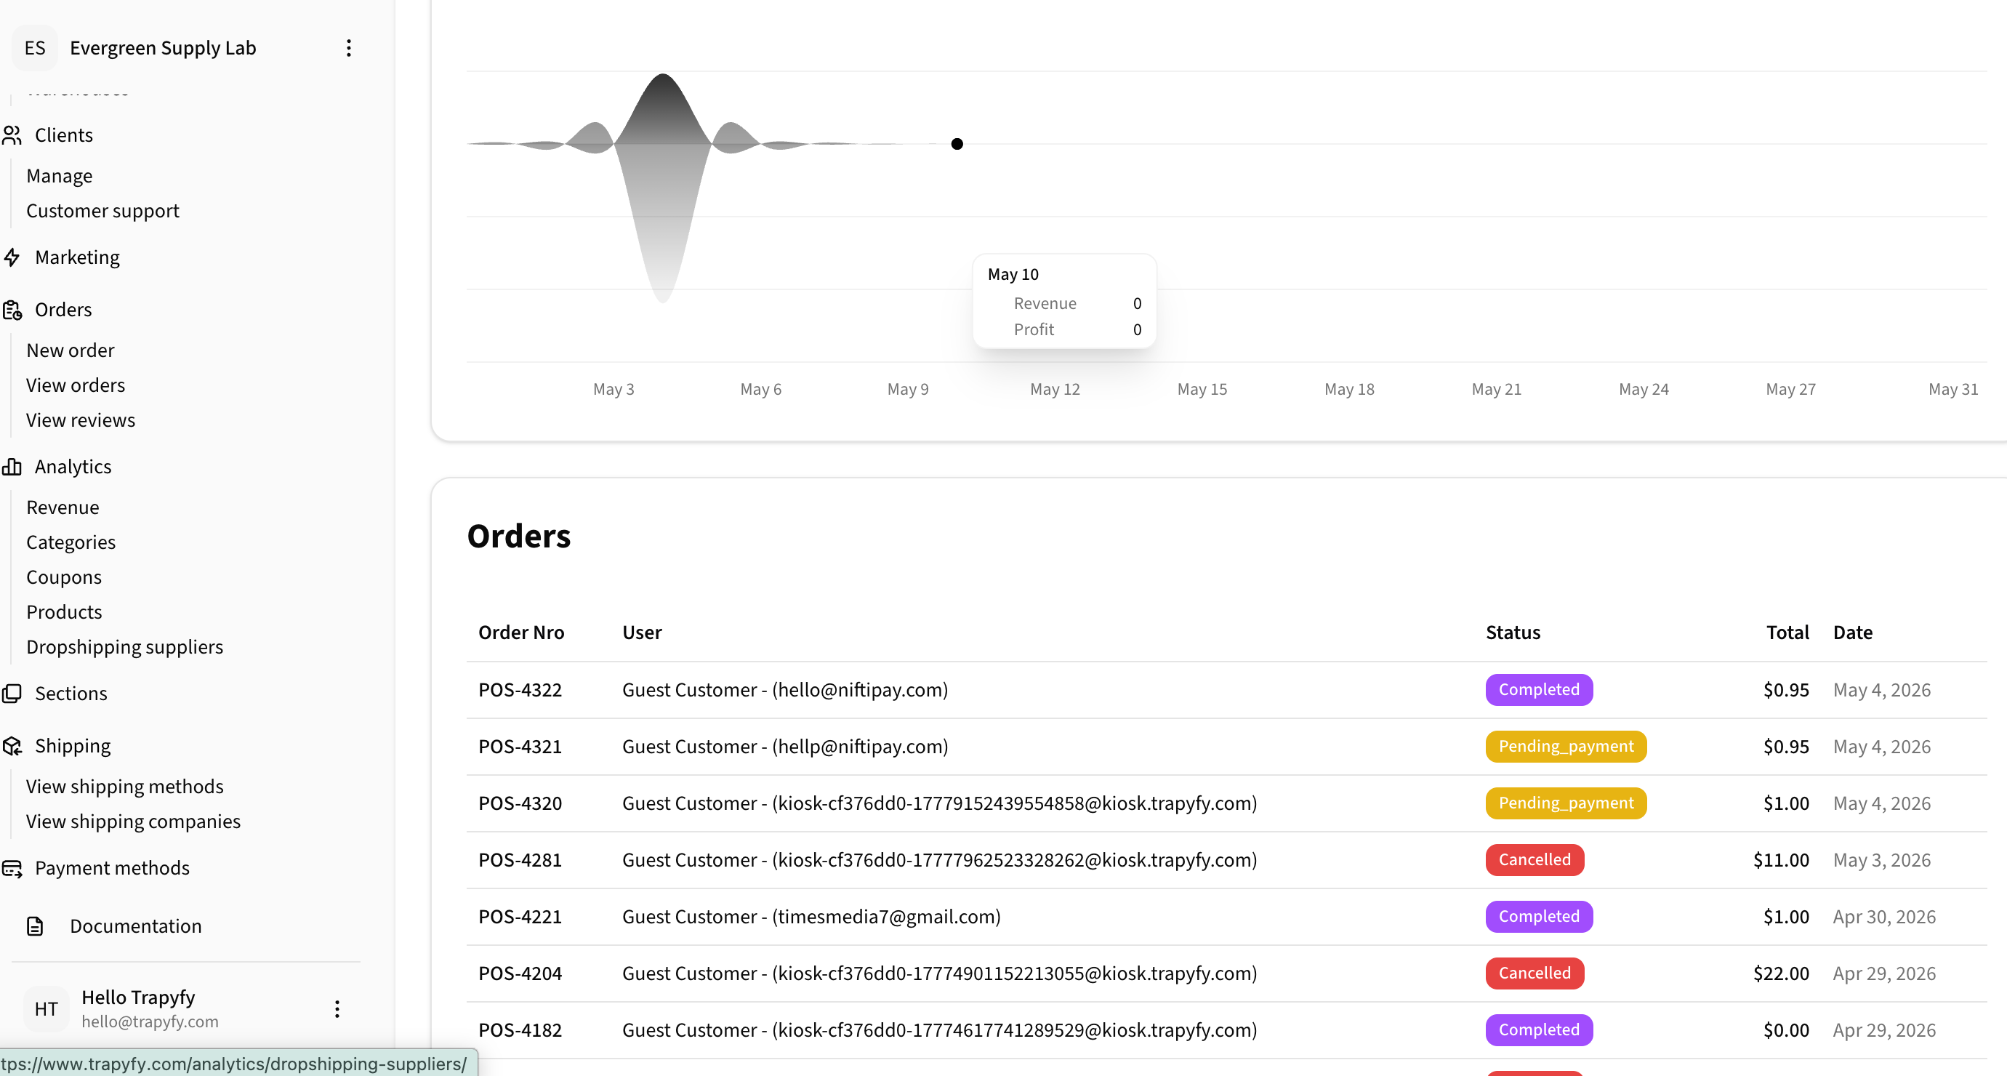
Task: Click the Date column header
Action: tap(1853, 633)
